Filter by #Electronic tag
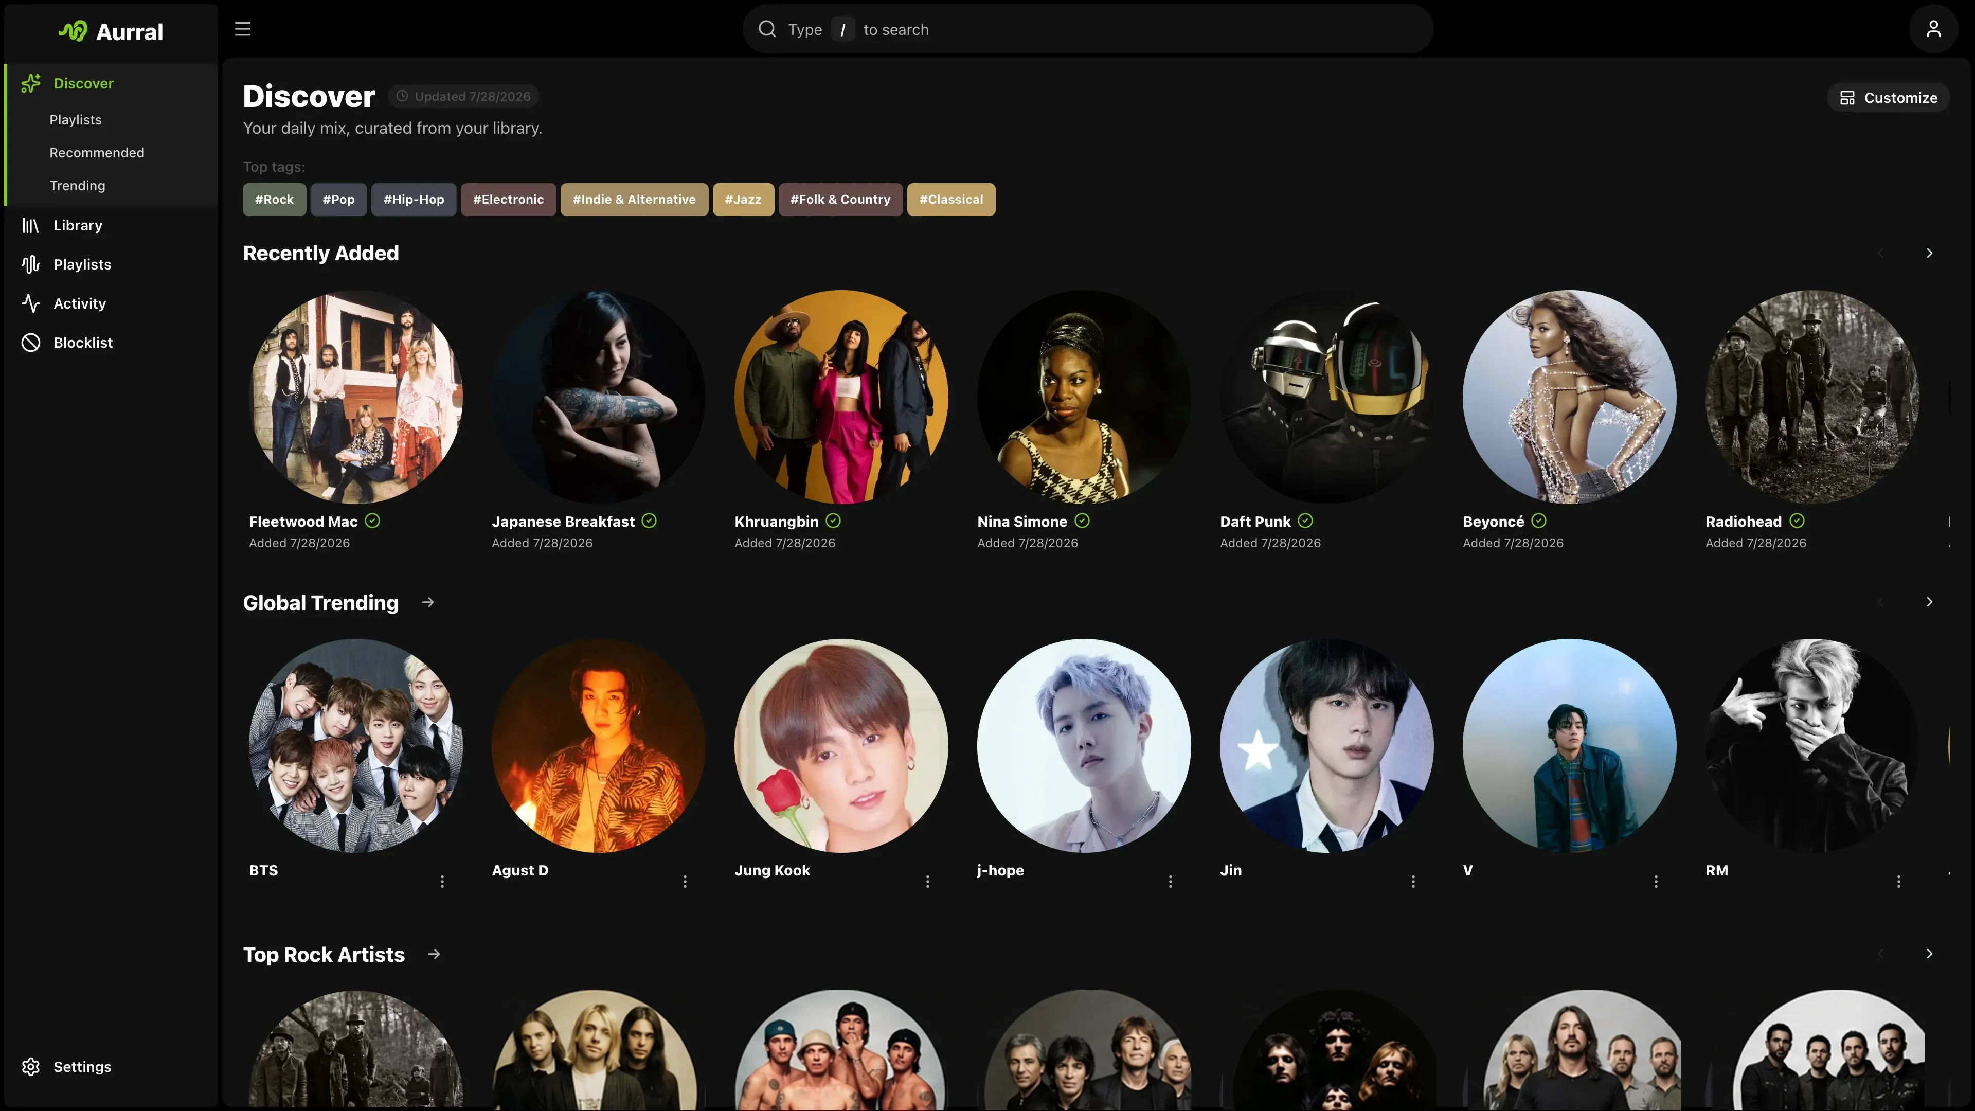The width and height of the screenshot is (1975, 1111). point(508,200)
